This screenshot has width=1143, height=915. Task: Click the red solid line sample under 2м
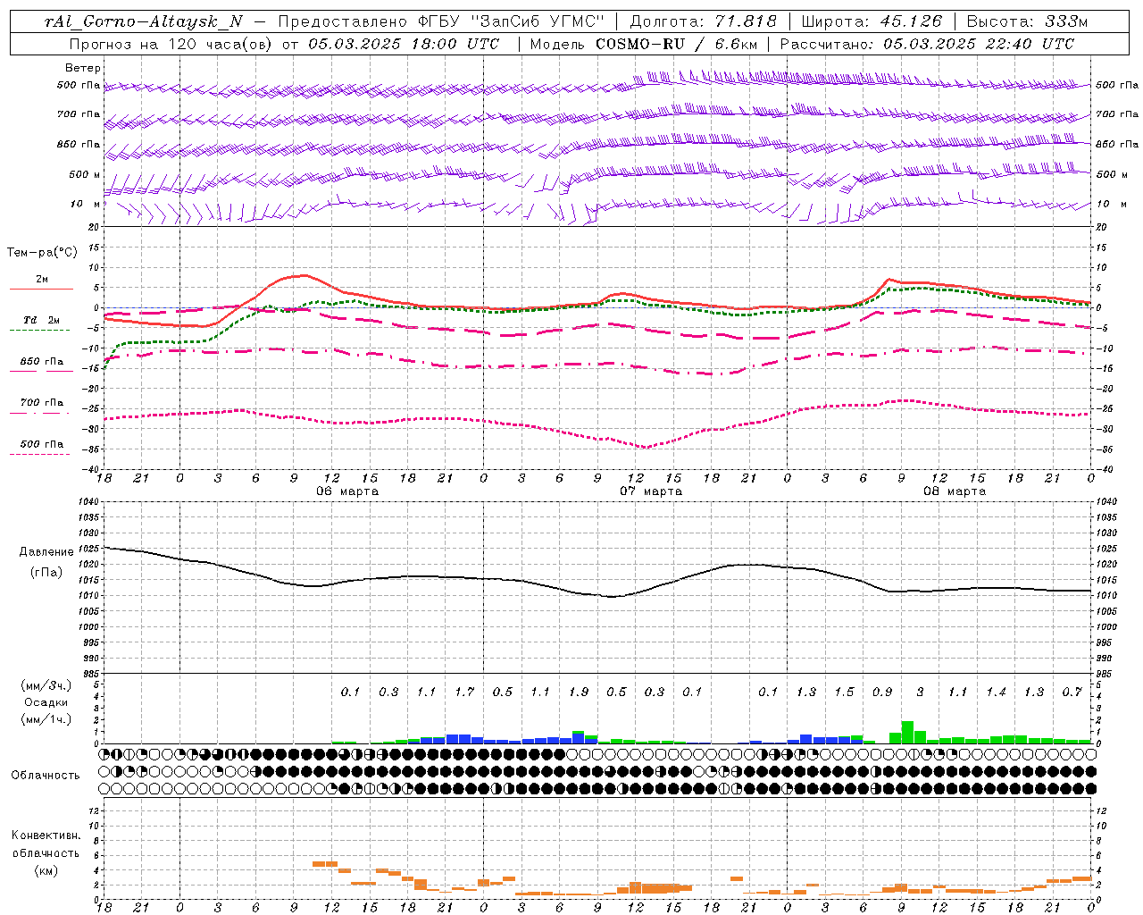(x=41, y=289)
